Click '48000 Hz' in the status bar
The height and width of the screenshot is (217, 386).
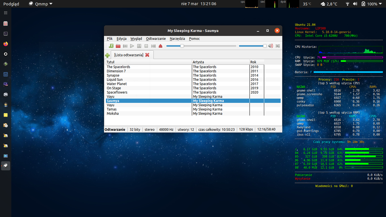click(166, 129)
